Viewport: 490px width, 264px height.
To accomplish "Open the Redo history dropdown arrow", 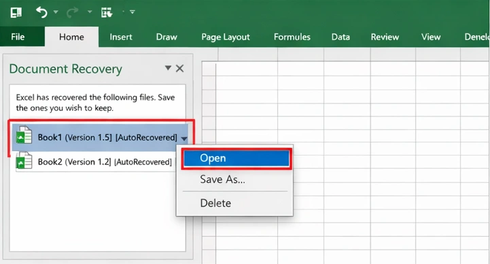I will pos(90,12).
